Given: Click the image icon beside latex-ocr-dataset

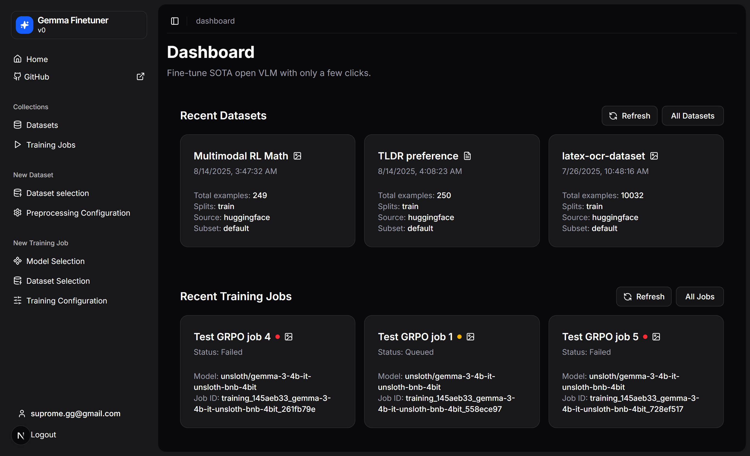Looking at the screenshot, I should [654, 156].
